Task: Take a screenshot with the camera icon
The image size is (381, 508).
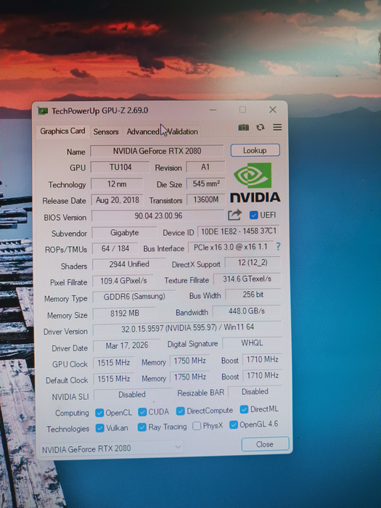Action: (x=244, y=127)
